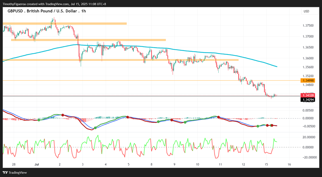Click the '16' date label on time axis
322x177 pixels.
click(x=289, y=164)
